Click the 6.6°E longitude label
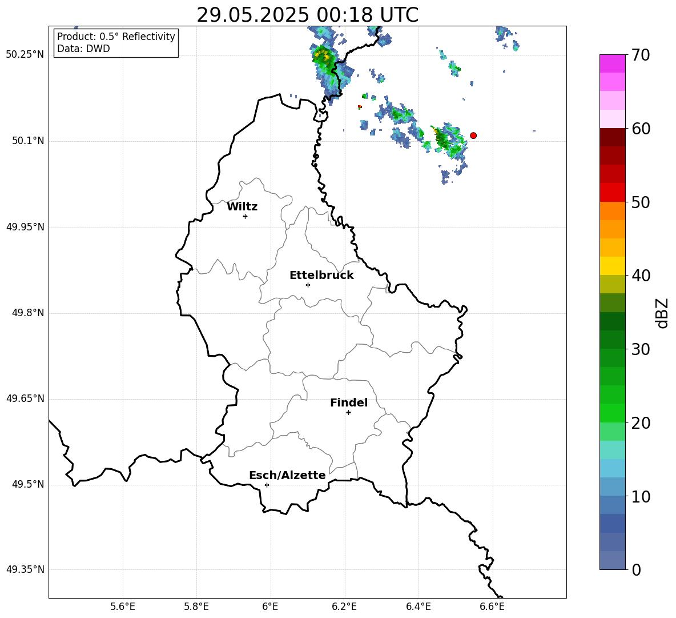The height and width of the screenshot is (618, 676). 492,607
